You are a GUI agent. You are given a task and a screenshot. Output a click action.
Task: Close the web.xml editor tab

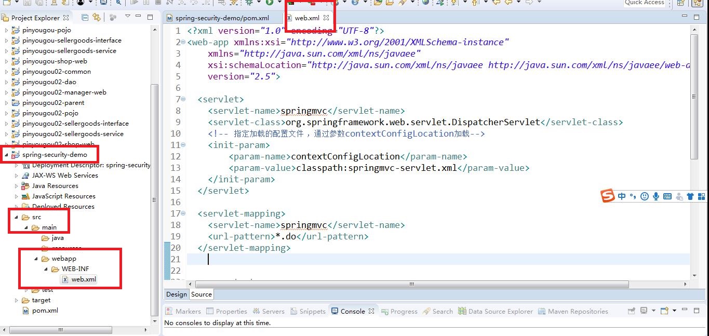[326, 18]
